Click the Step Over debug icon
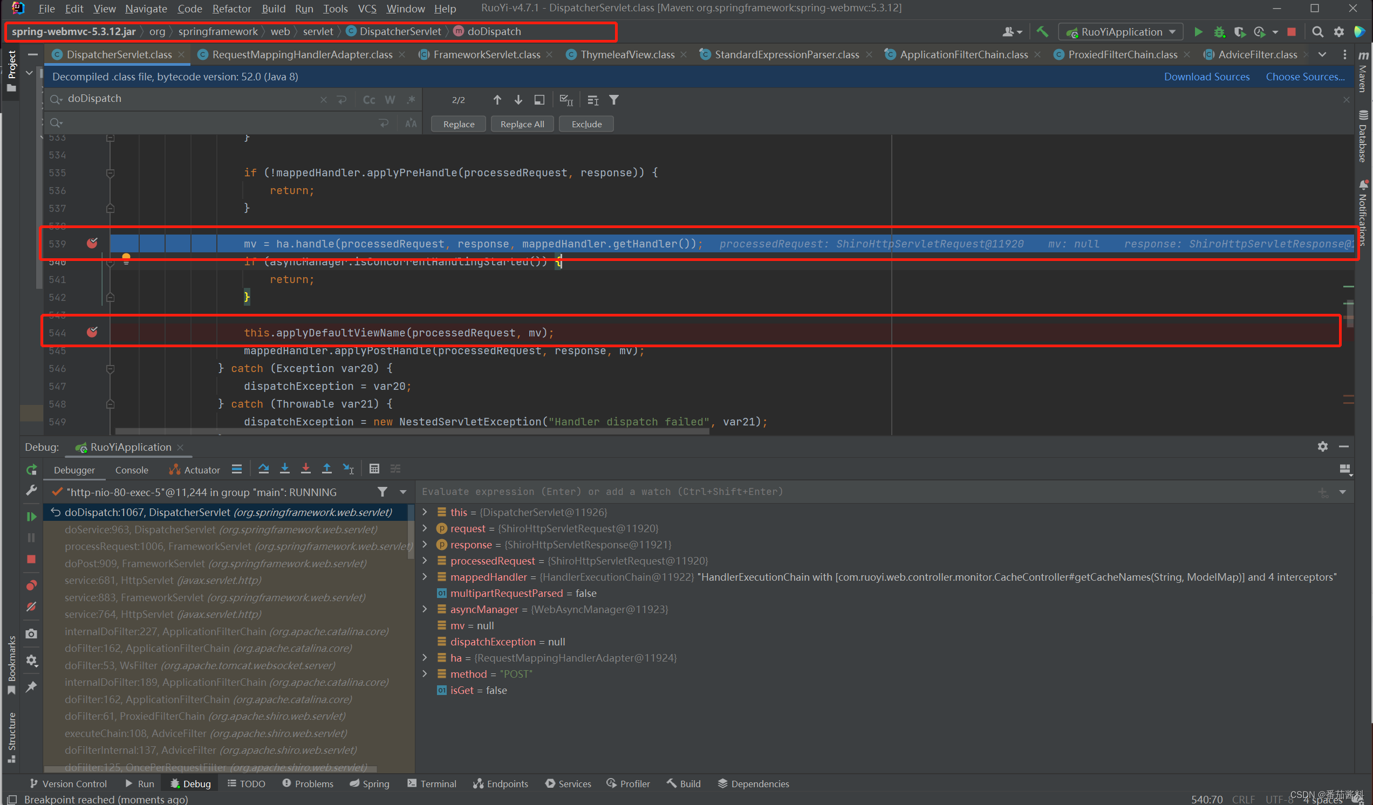Viewport: 1373px width, 805px height. click(264, 469)
